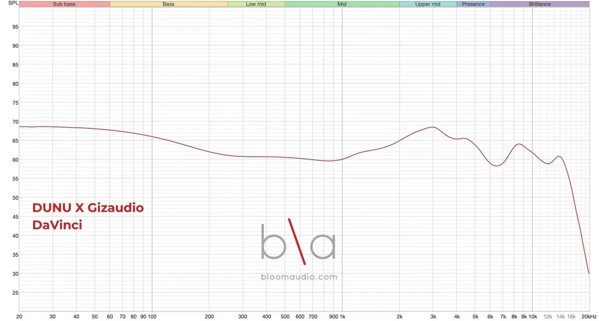
Task: Click the 2k frequency tick label
Action: [x=399, y=317]
